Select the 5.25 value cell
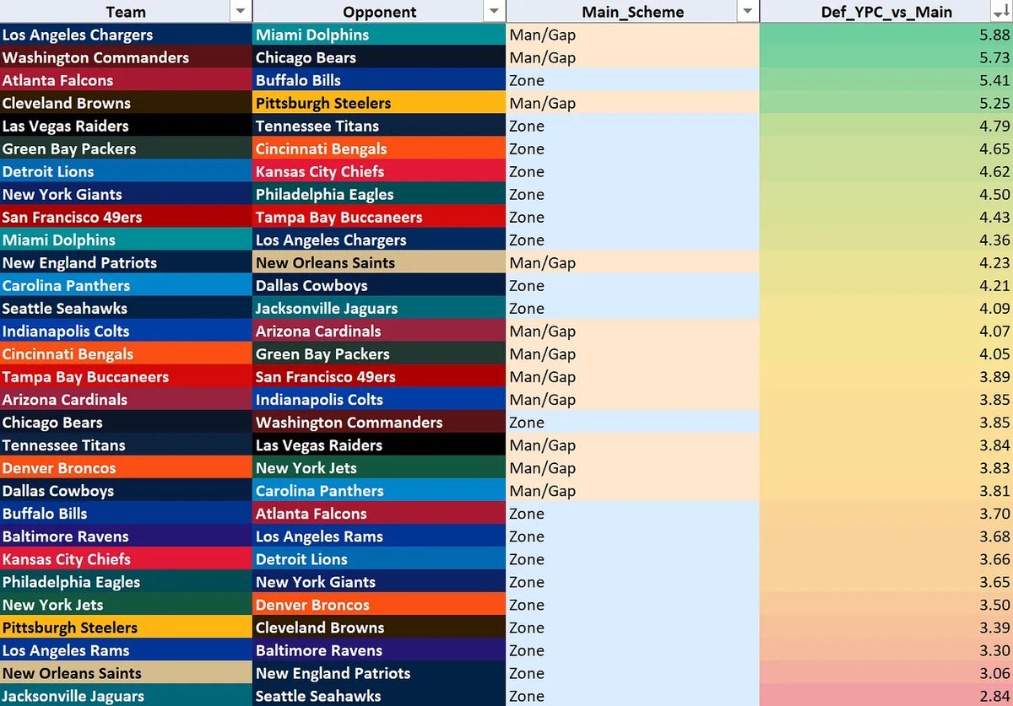 886,104
